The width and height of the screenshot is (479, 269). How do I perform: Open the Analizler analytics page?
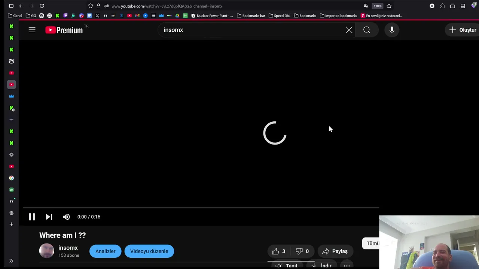click(x=105, y=251)
